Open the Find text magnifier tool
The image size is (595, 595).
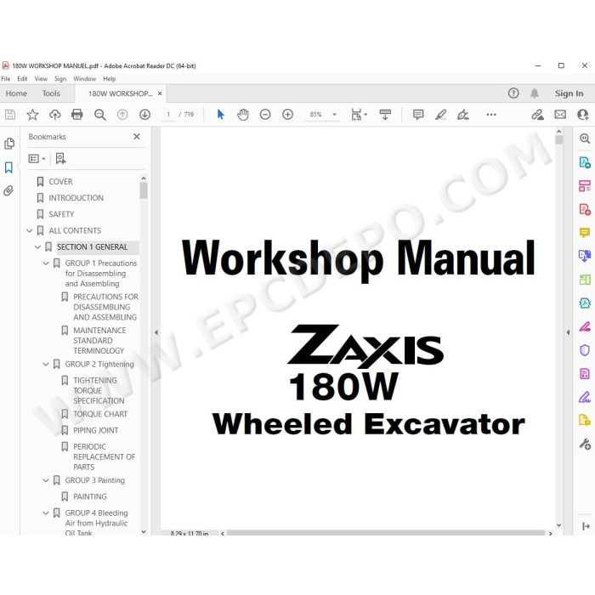tap(99, 115)
